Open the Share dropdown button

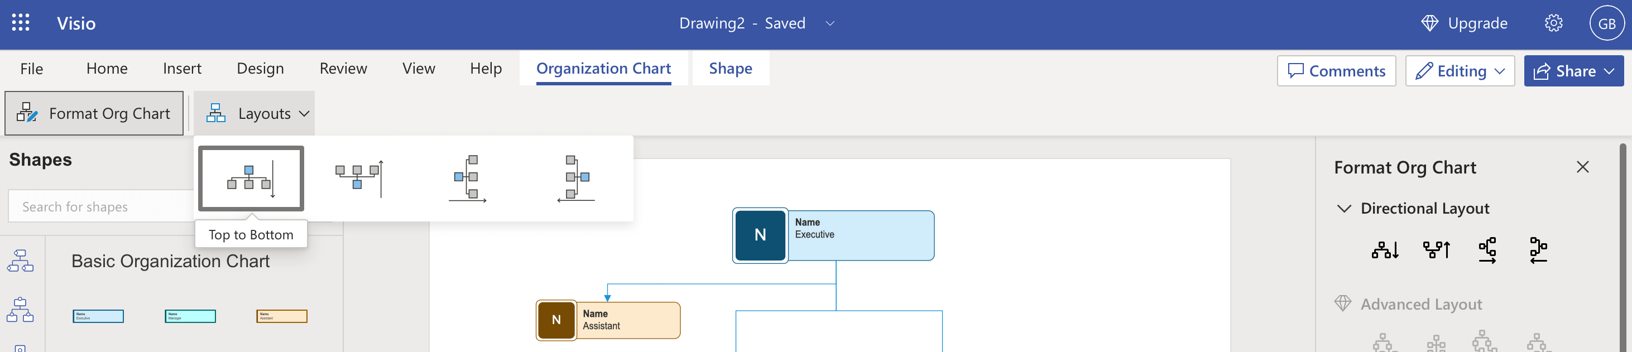tap(1574, 71)
